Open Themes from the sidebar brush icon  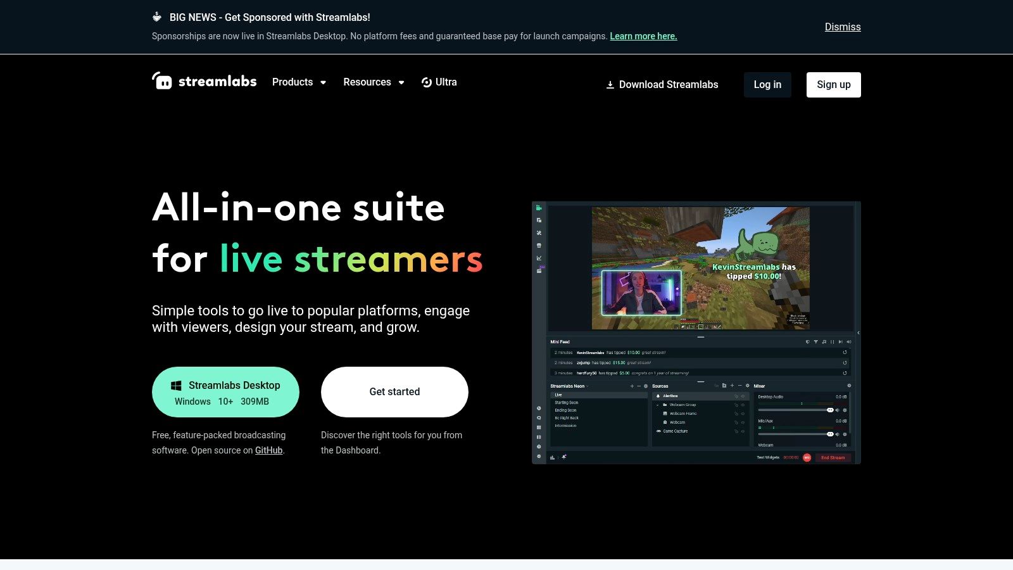pyautogui.click(x=538, y=232)
